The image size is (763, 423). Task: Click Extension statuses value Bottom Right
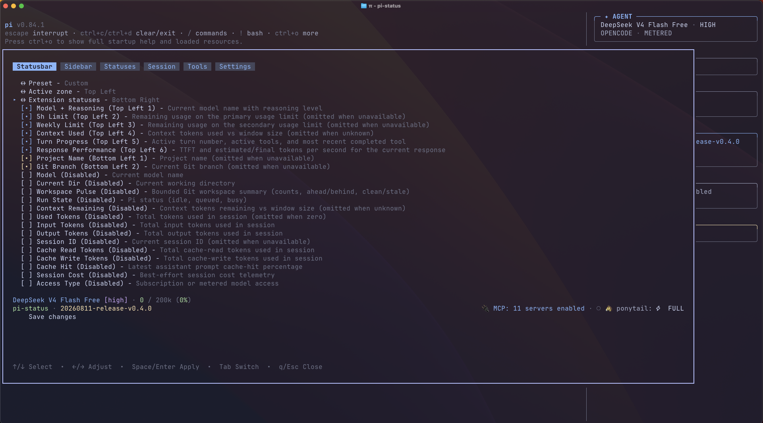136,100
